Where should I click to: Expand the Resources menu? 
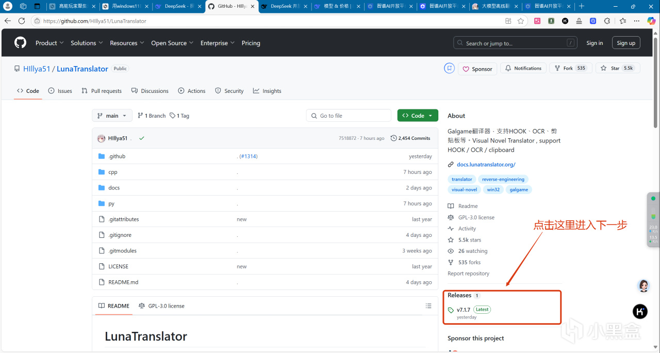(127, 43)
